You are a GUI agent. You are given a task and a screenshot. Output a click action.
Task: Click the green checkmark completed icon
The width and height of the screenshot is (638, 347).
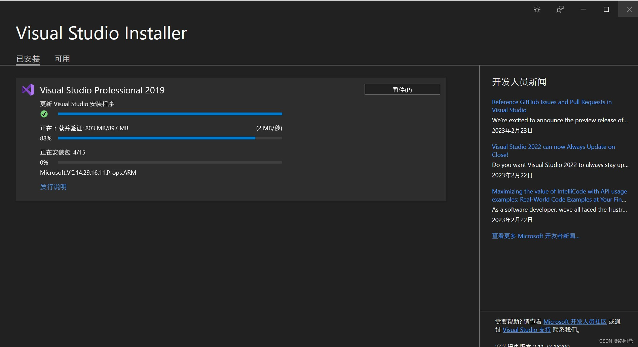pos(44,114)
